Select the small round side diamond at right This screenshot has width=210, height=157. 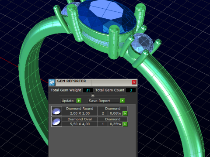(x=142, y=43)
